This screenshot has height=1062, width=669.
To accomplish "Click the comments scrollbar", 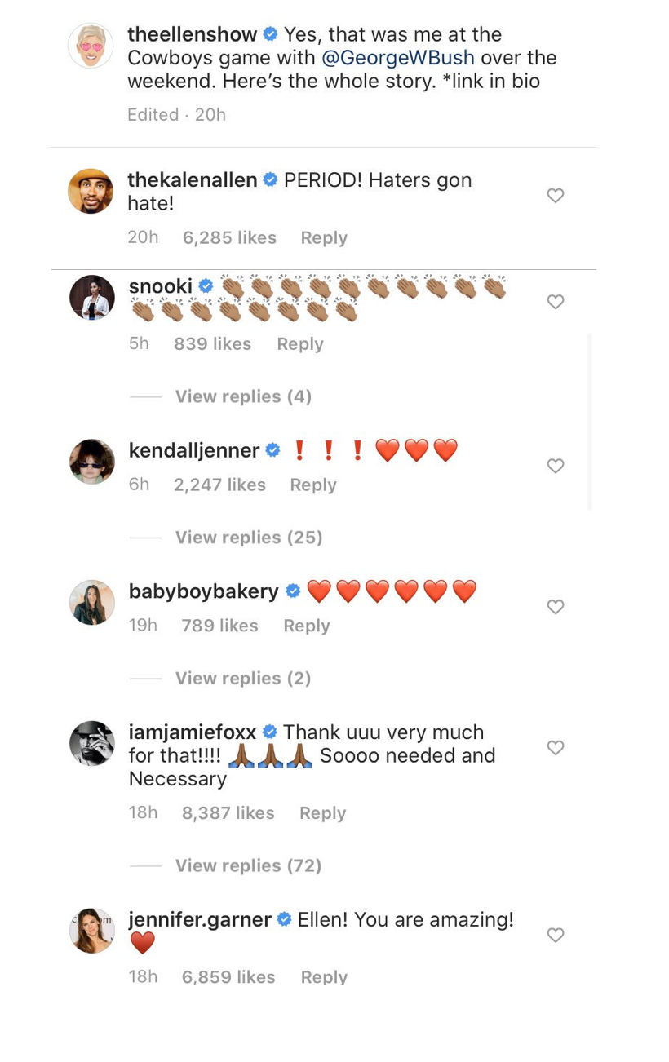I will 589,422.
